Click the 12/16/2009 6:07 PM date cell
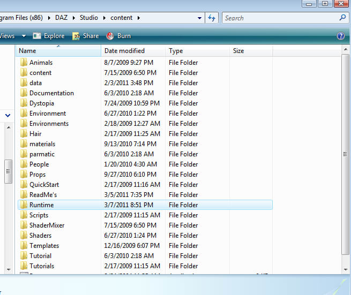The image size is (351, 295). 132,246
